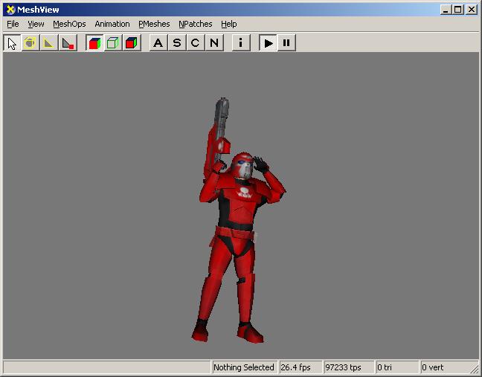Screen dimensions: 482x377
Task: Expand the PMeshes menu
Action: [154, 24]
